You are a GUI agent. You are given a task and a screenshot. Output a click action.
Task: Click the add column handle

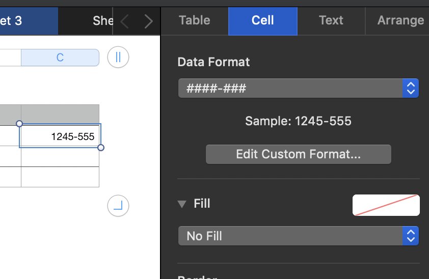(x=118, y=58)
